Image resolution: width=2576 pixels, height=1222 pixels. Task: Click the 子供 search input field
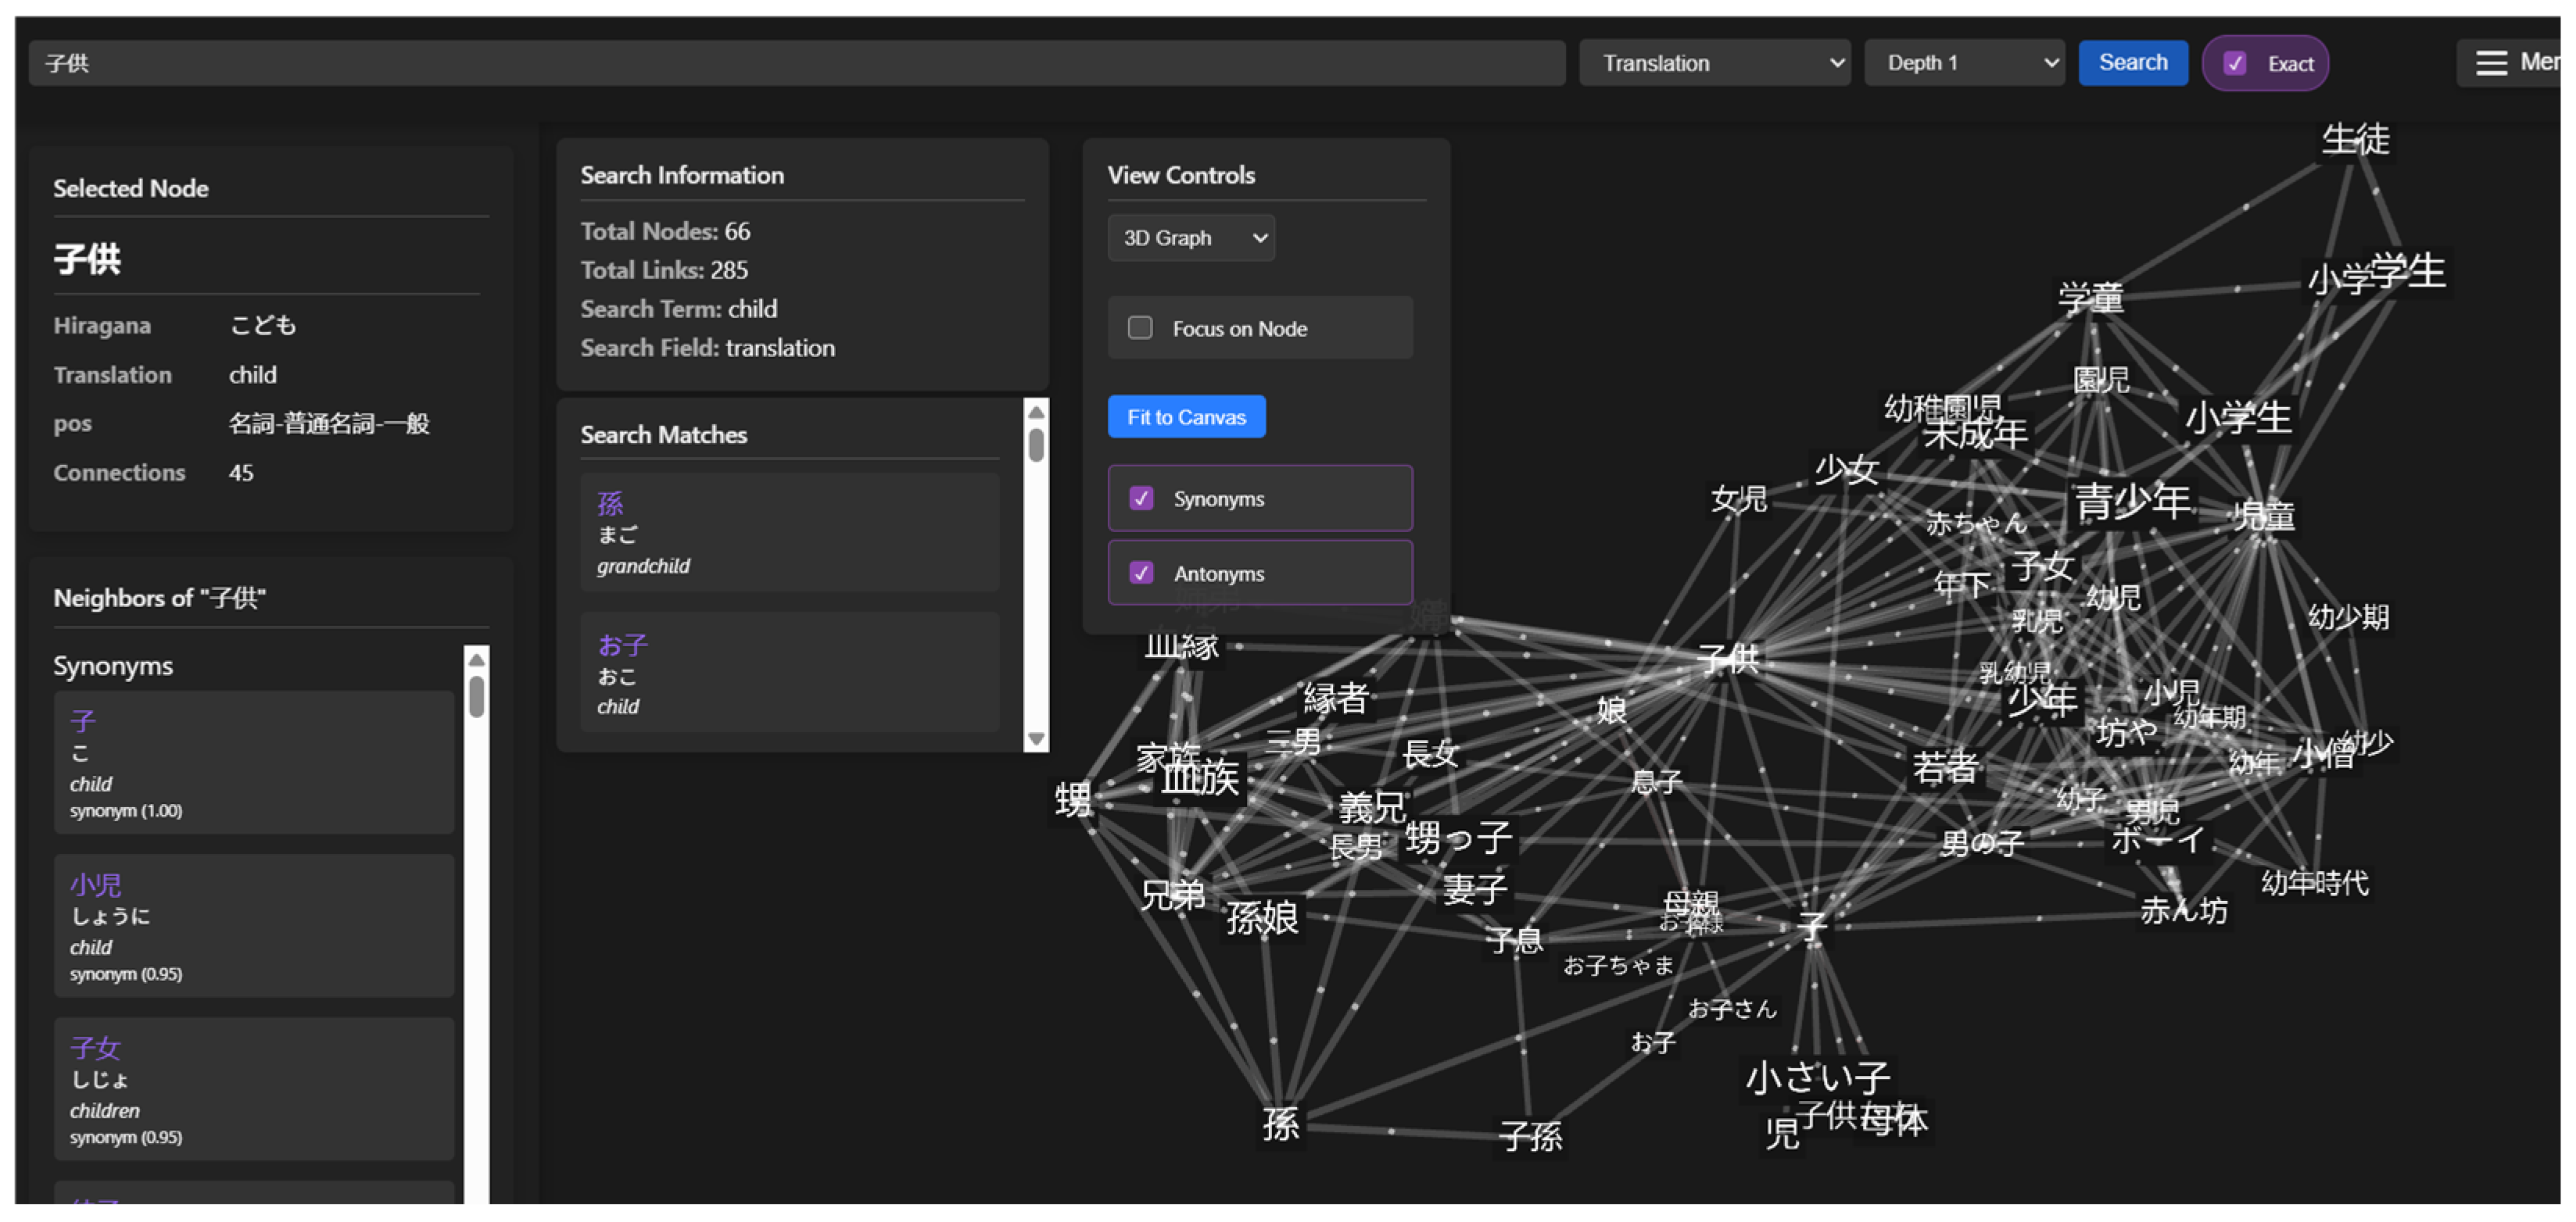(796, 63)
